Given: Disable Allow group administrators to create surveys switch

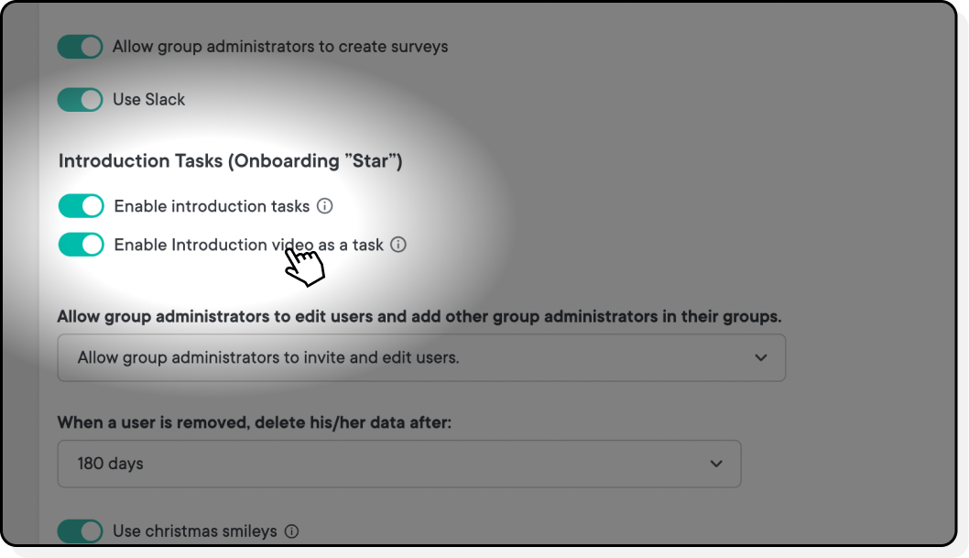Looking at the screenshot, I should [81, 47].
